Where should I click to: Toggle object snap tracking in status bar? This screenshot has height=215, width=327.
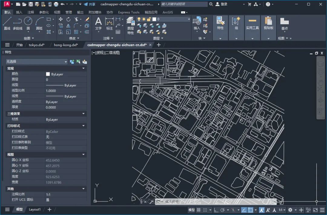point(244,210)
